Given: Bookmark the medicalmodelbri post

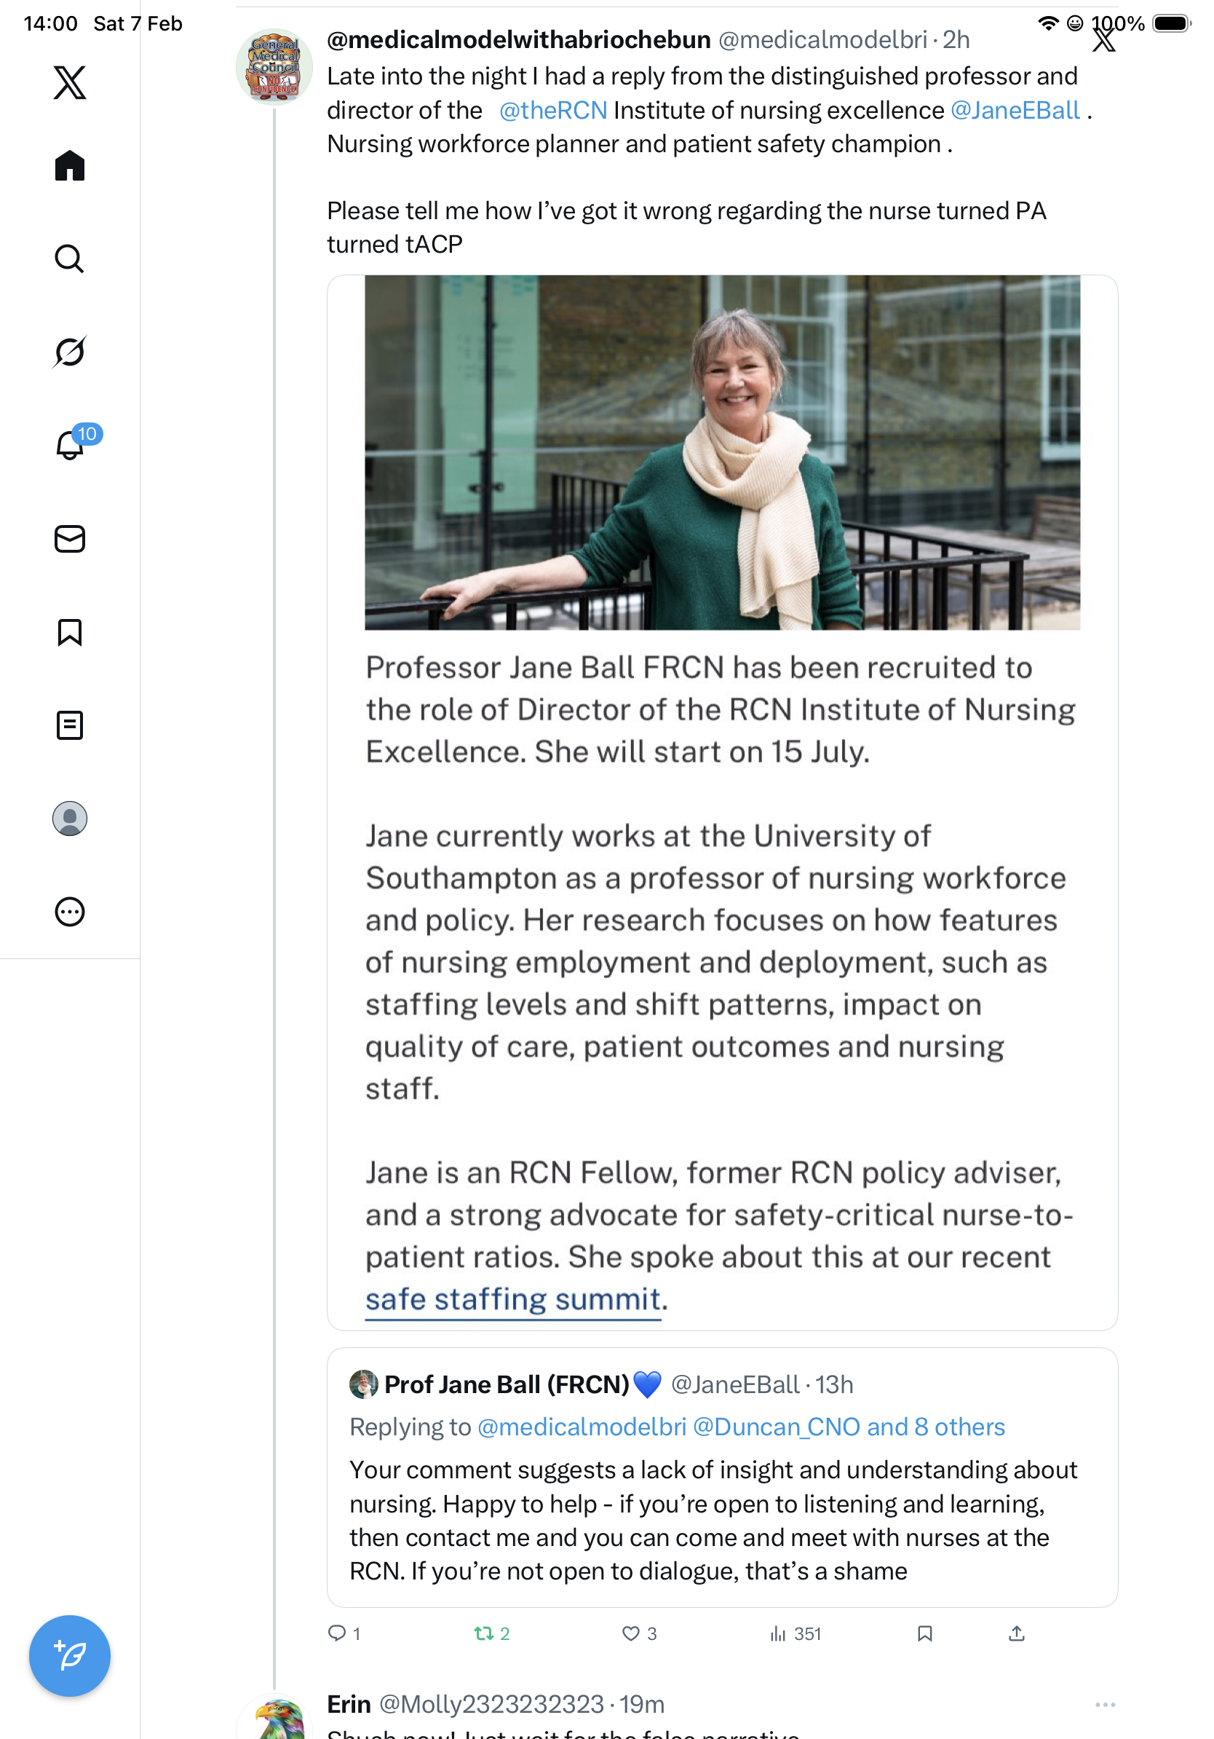Looking at the screenshot, I should (x=924, y=1633).
